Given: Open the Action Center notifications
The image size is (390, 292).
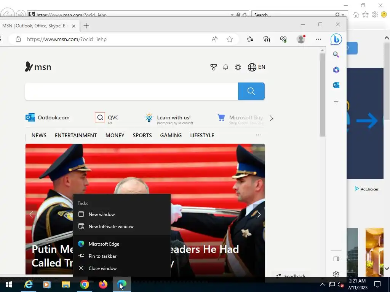Looking at the screenshot, I should point(377,284).
